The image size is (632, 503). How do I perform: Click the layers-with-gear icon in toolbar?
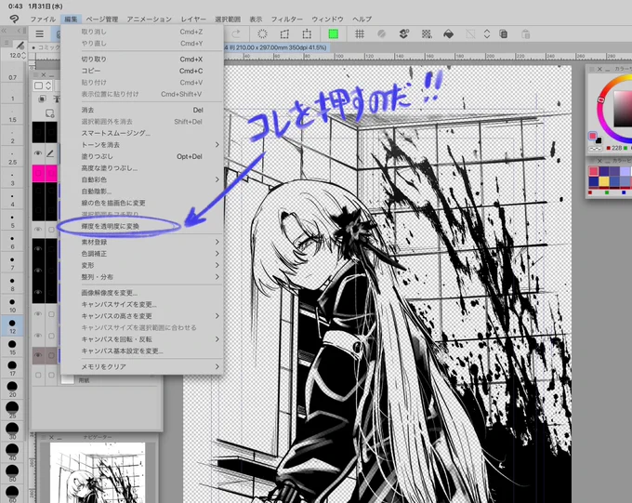tap(404, 33)
